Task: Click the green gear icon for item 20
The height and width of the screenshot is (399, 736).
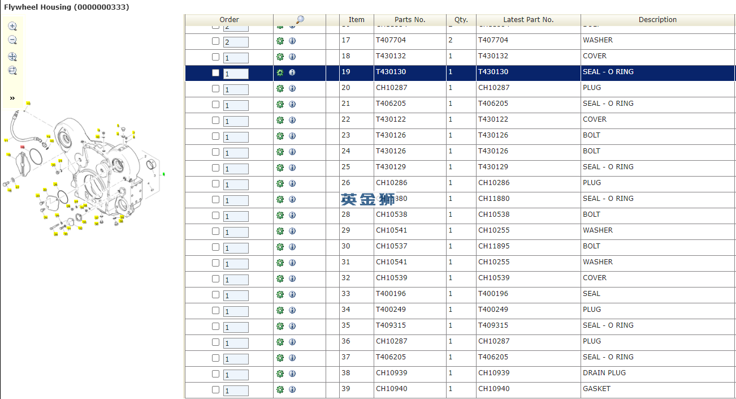Action: 280,88
